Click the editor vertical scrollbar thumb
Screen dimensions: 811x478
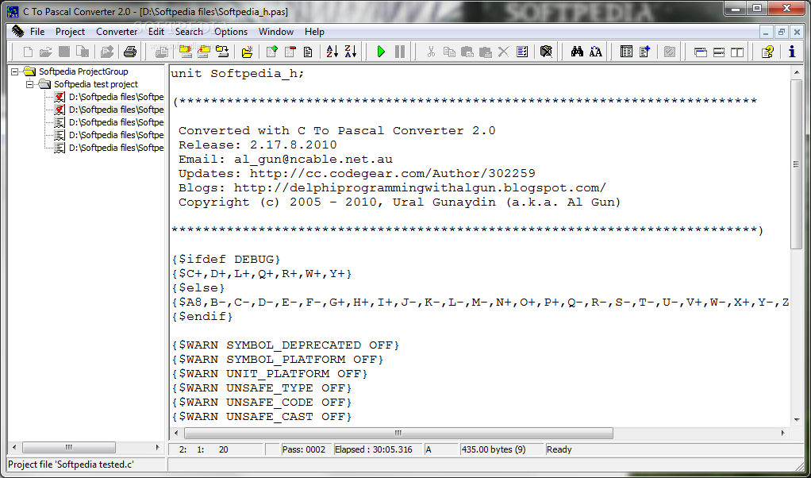(x=797, y=164)
